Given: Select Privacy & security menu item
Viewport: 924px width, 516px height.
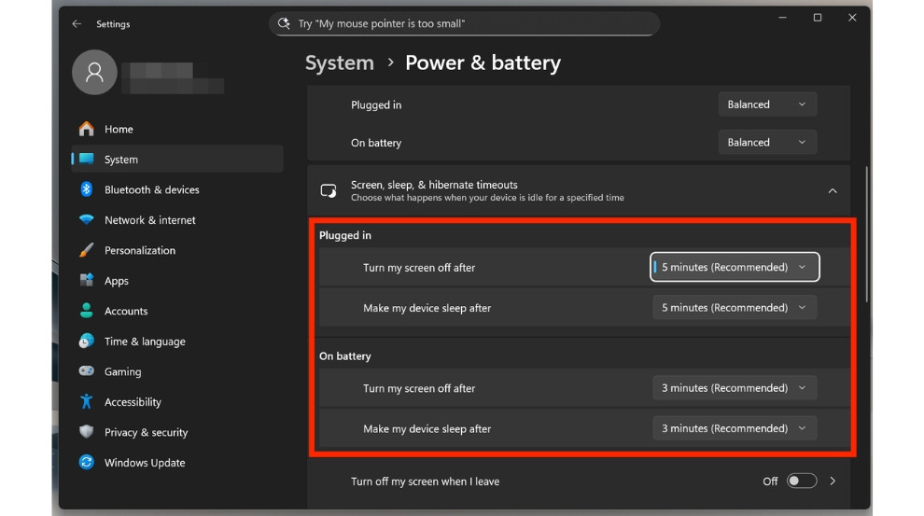Looking at the screenshot, I should (x=146, y=432).
